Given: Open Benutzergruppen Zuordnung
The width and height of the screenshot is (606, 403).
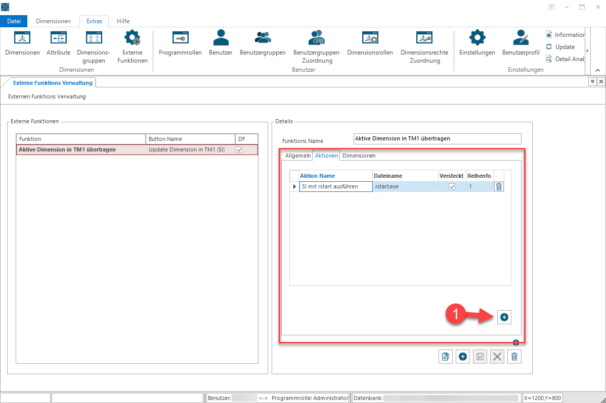Looking at the screenshot, I should click(x=316, y=46).
